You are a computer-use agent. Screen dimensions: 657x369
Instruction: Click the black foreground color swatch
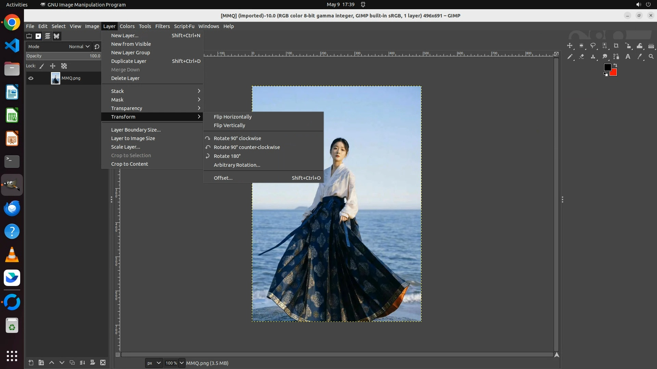point(607,67)
